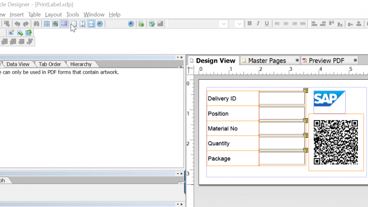Click the Undo arrow in the toolbar

click(x=17, y=24)
